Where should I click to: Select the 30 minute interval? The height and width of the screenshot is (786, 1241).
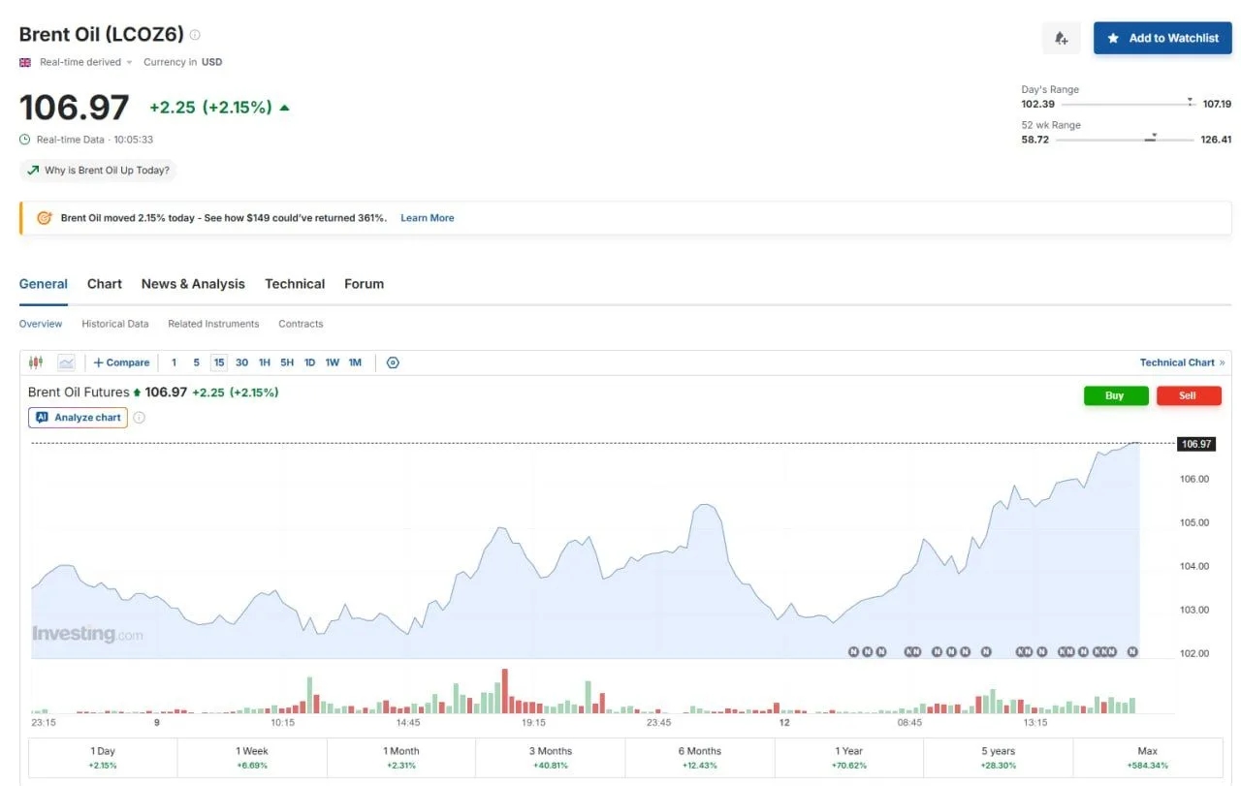[241, 362]
